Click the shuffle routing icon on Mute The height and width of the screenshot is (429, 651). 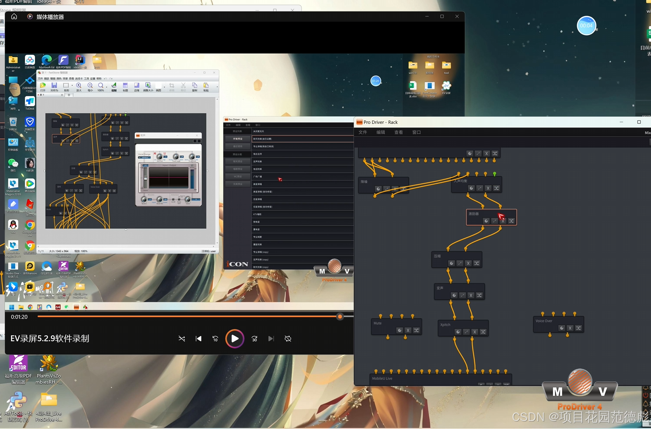coord(416,330)
